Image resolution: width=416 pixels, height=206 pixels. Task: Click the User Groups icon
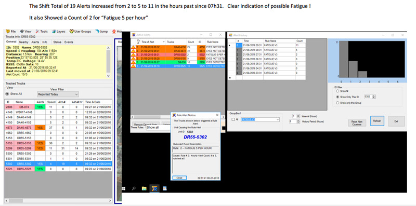coord(71,31)
